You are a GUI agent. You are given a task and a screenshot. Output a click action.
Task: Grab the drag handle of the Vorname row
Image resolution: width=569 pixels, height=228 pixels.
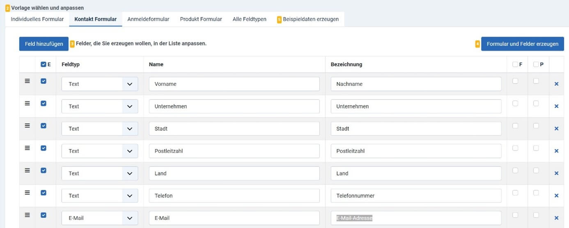(x=28, y=81)
